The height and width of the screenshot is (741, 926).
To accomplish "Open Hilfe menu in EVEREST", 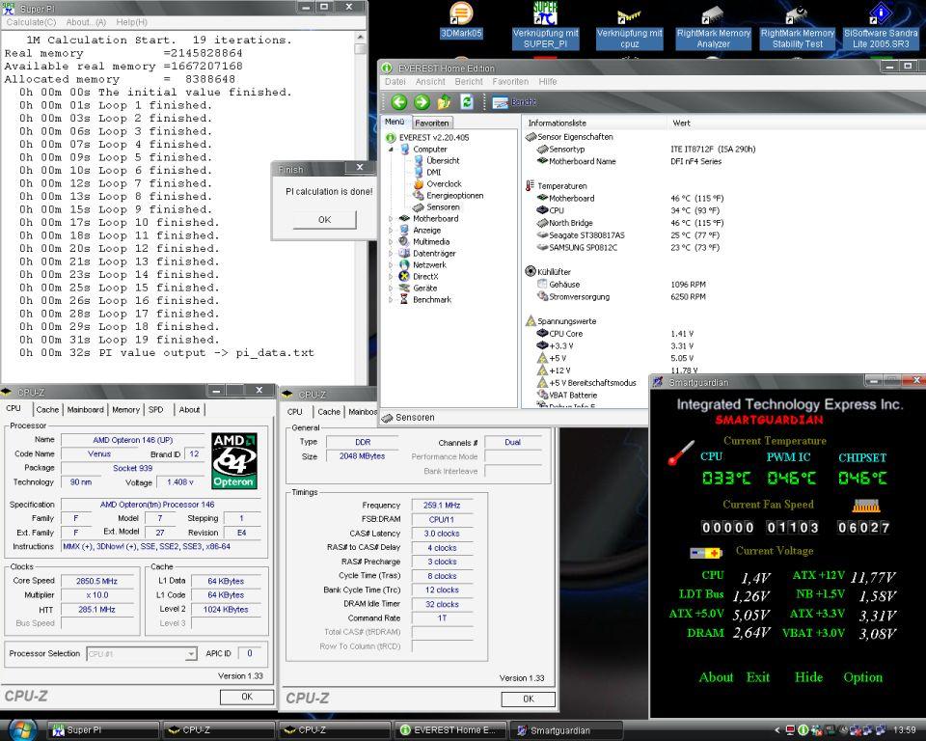I will [548, 82].
